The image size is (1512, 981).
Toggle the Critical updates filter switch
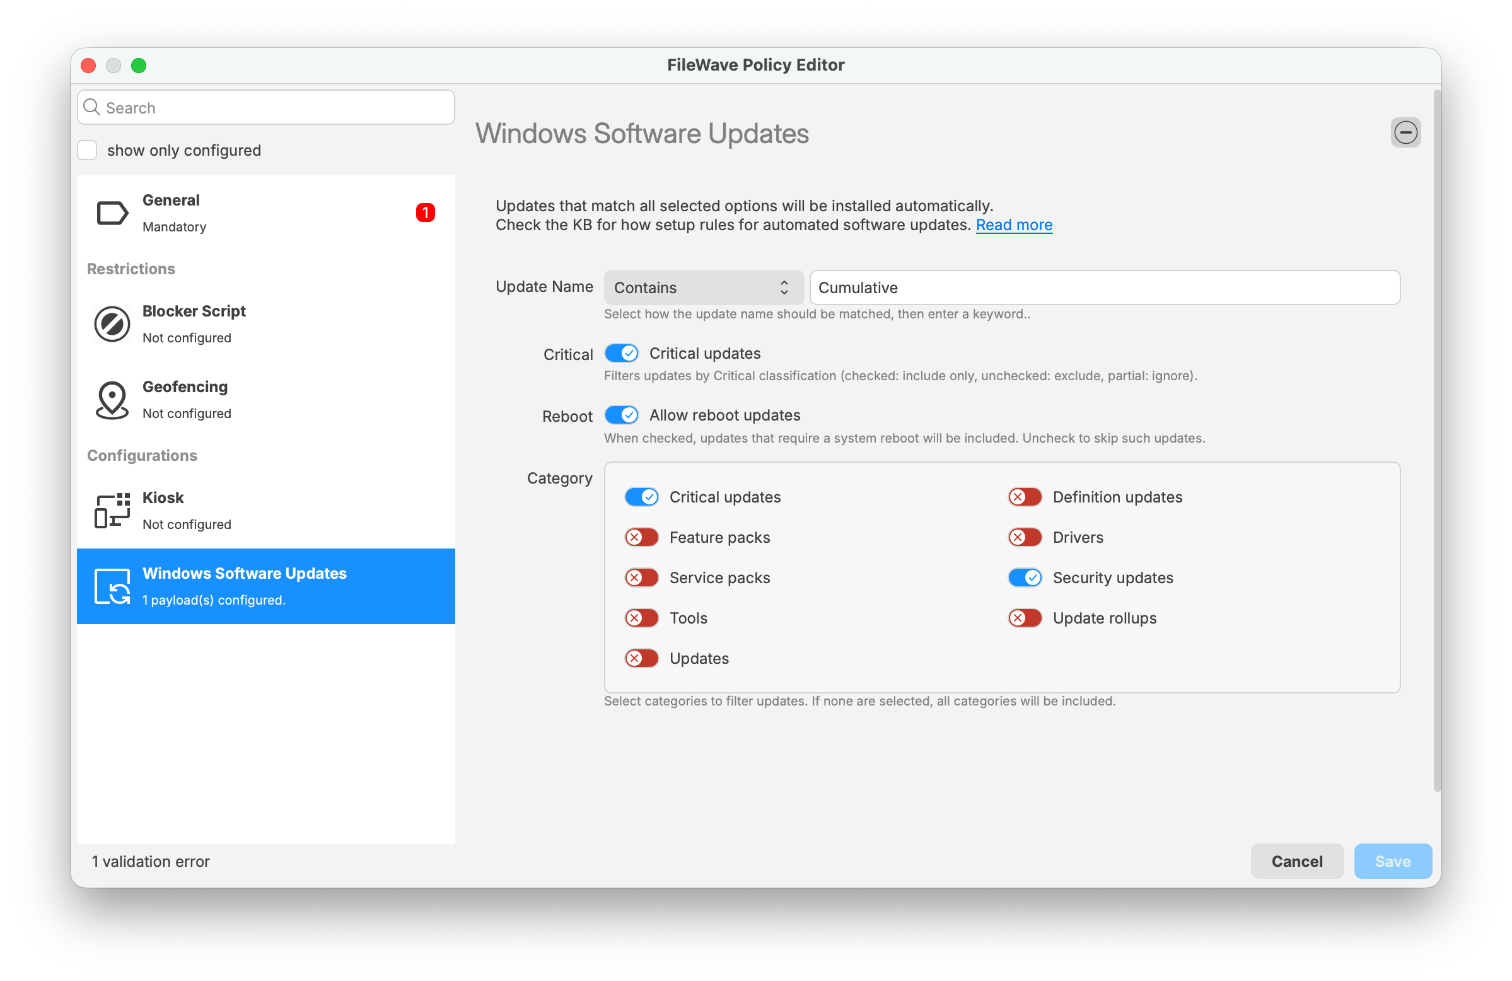(x=621, y=353)
